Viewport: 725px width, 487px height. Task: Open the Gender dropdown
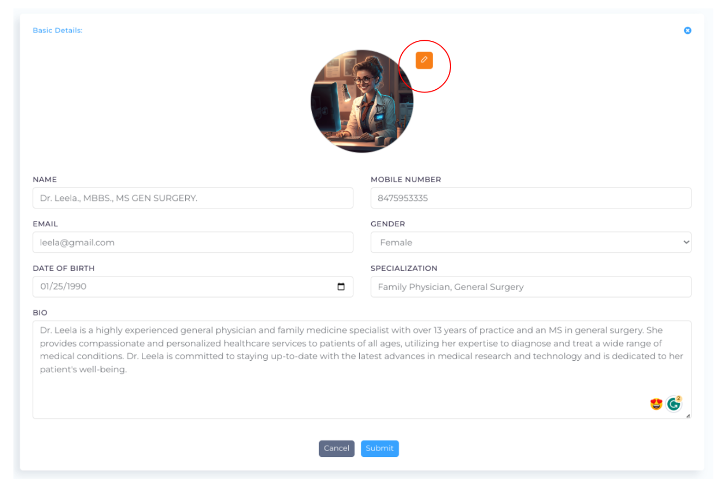point(531,243)
